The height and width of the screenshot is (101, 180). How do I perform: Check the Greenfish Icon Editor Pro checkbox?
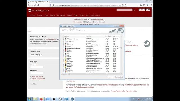64,40
